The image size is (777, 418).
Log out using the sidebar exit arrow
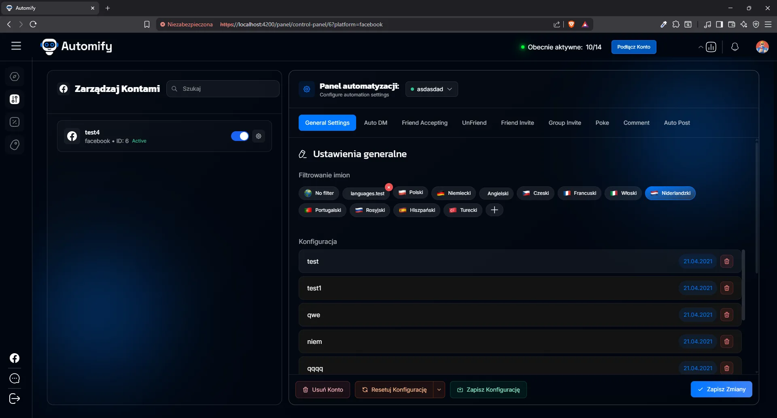(x=15, y=399)
